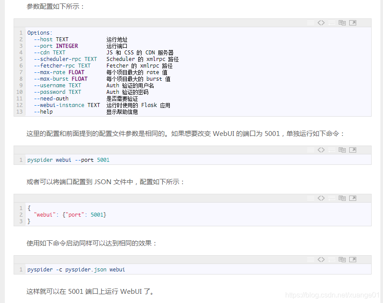383x303 pixels.
Task: Toggle plain code view in JSON webui block
Action: click(x=321, y=198)
